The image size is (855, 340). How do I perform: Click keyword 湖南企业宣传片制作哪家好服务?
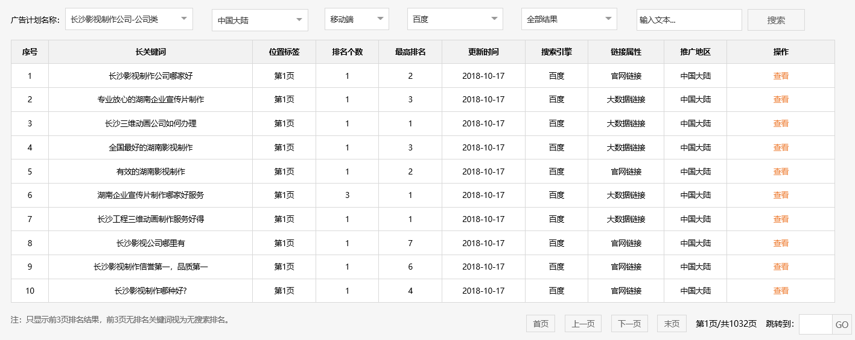[150, 195]
